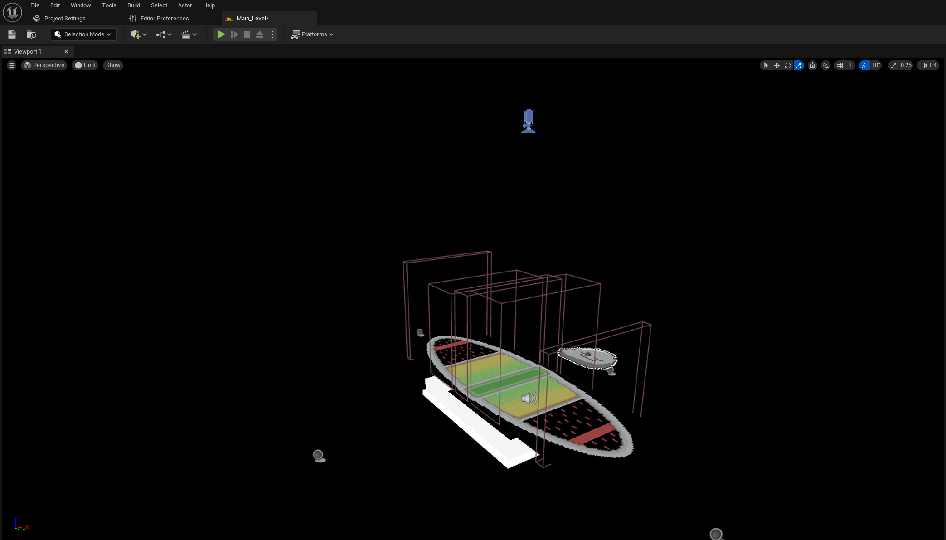Toggle grid snapping on
This screenshot has height=540, width=946.
pos(839,65)
